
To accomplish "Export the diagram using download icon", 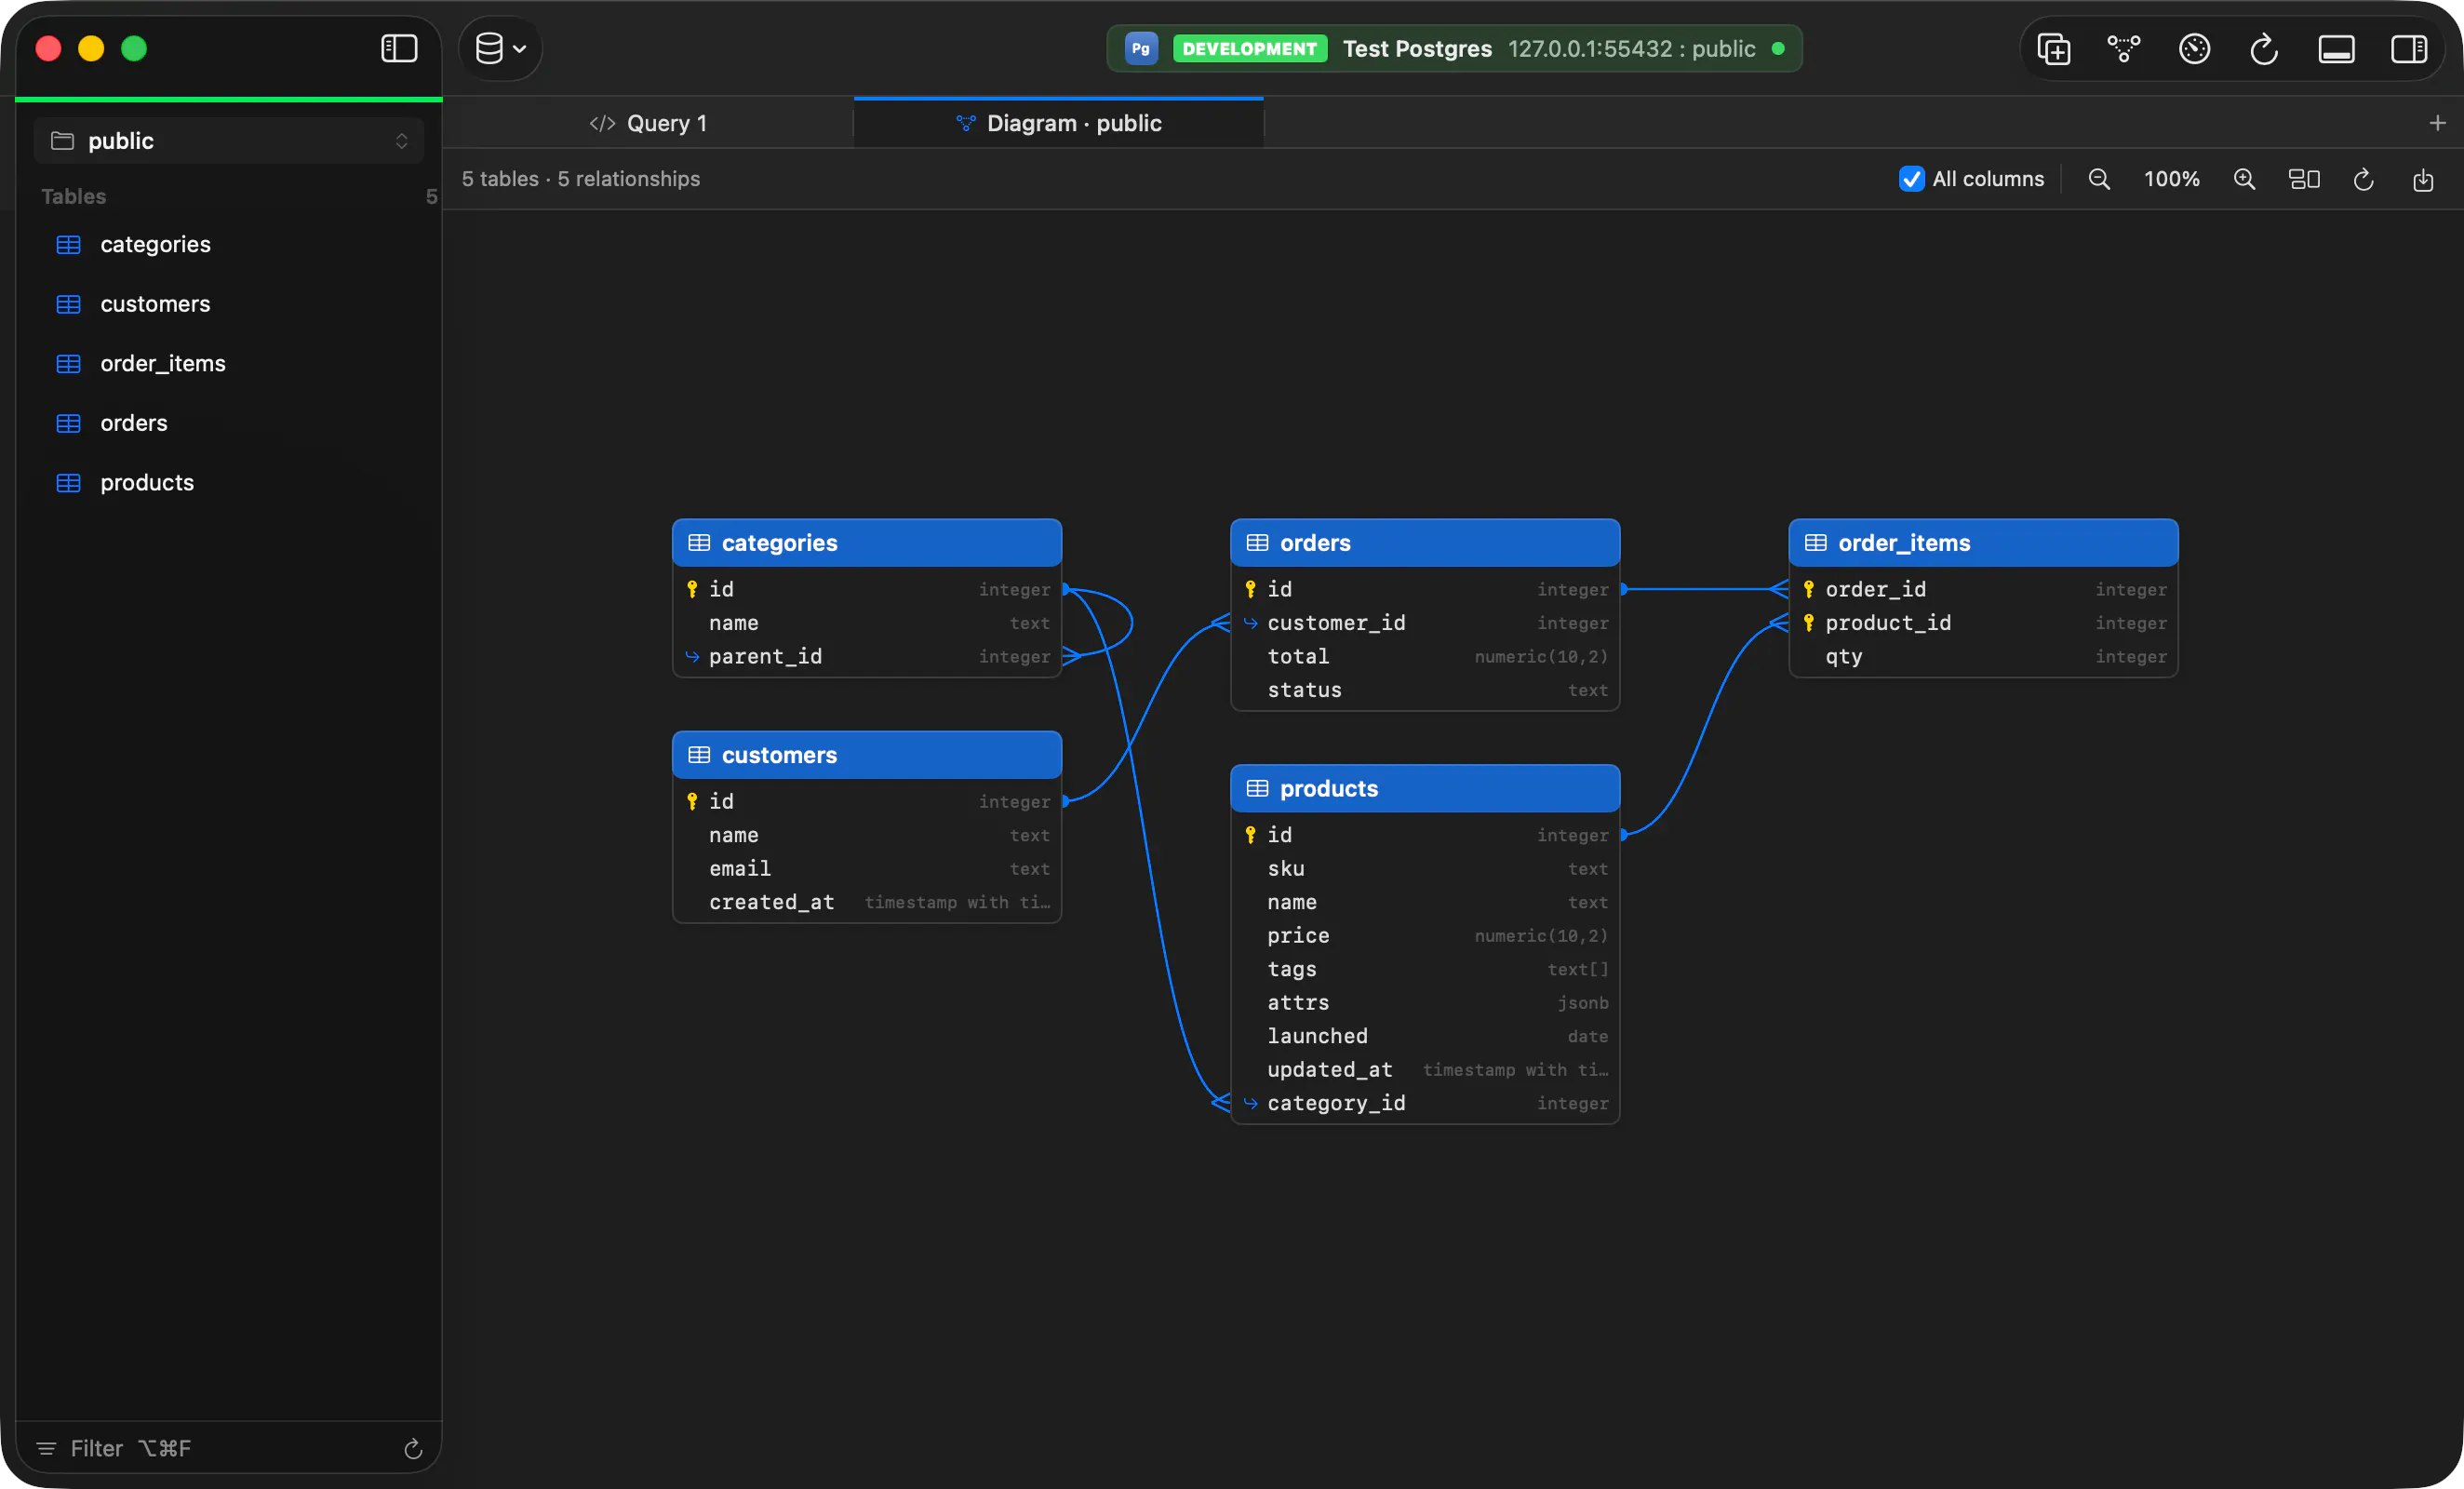I will click(x=2423, y=179).
